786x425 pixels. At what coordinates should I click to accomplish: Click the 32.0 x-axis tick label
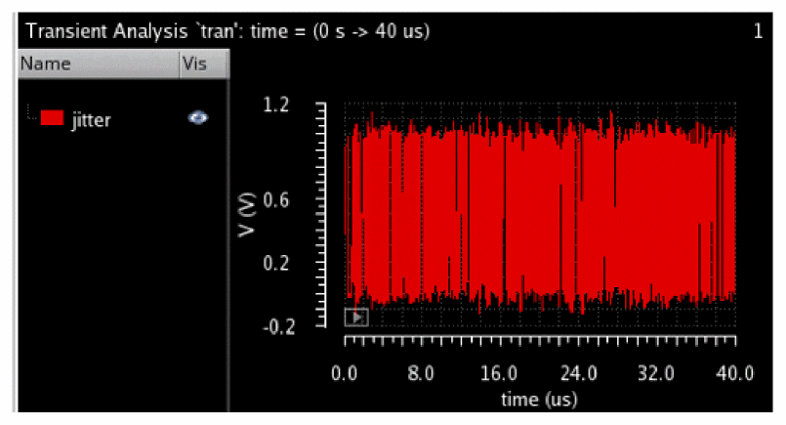(x=656, y=373)
